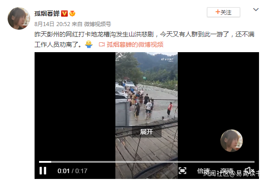Screen dimensions: 268x183
Task: Click the shrugging emoji in post text
Action: pos(89,45)
